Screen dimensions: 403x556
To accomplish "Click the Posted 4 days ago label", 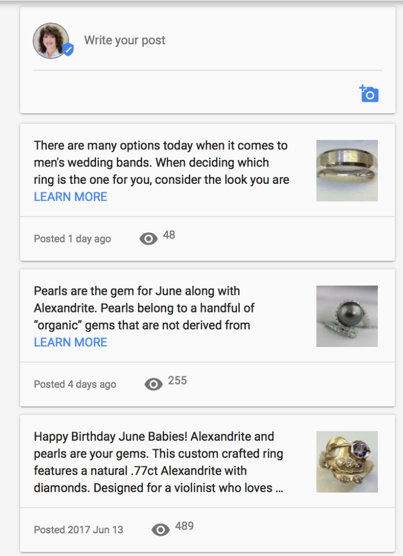I will click(75, 385).
